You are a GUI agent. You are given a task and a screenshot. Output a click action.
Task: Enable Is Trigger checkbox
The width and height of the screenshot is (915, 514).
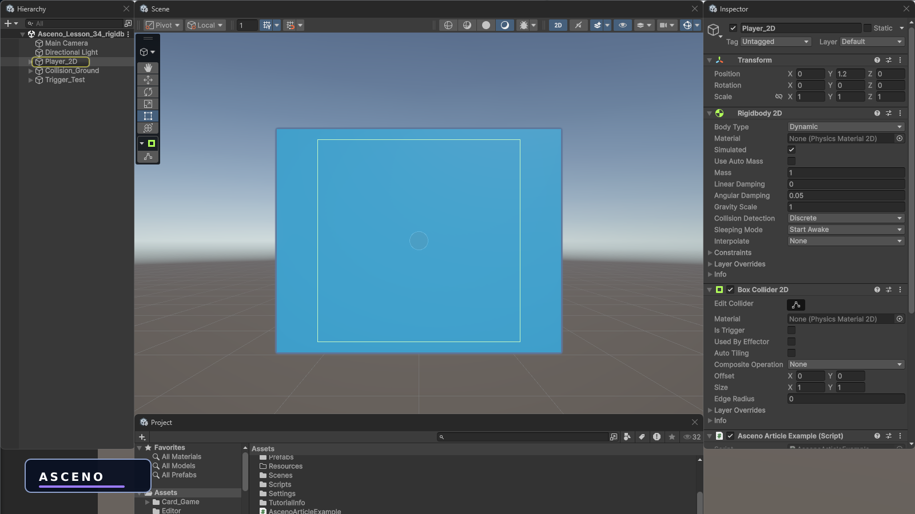(x=791, y=330)
